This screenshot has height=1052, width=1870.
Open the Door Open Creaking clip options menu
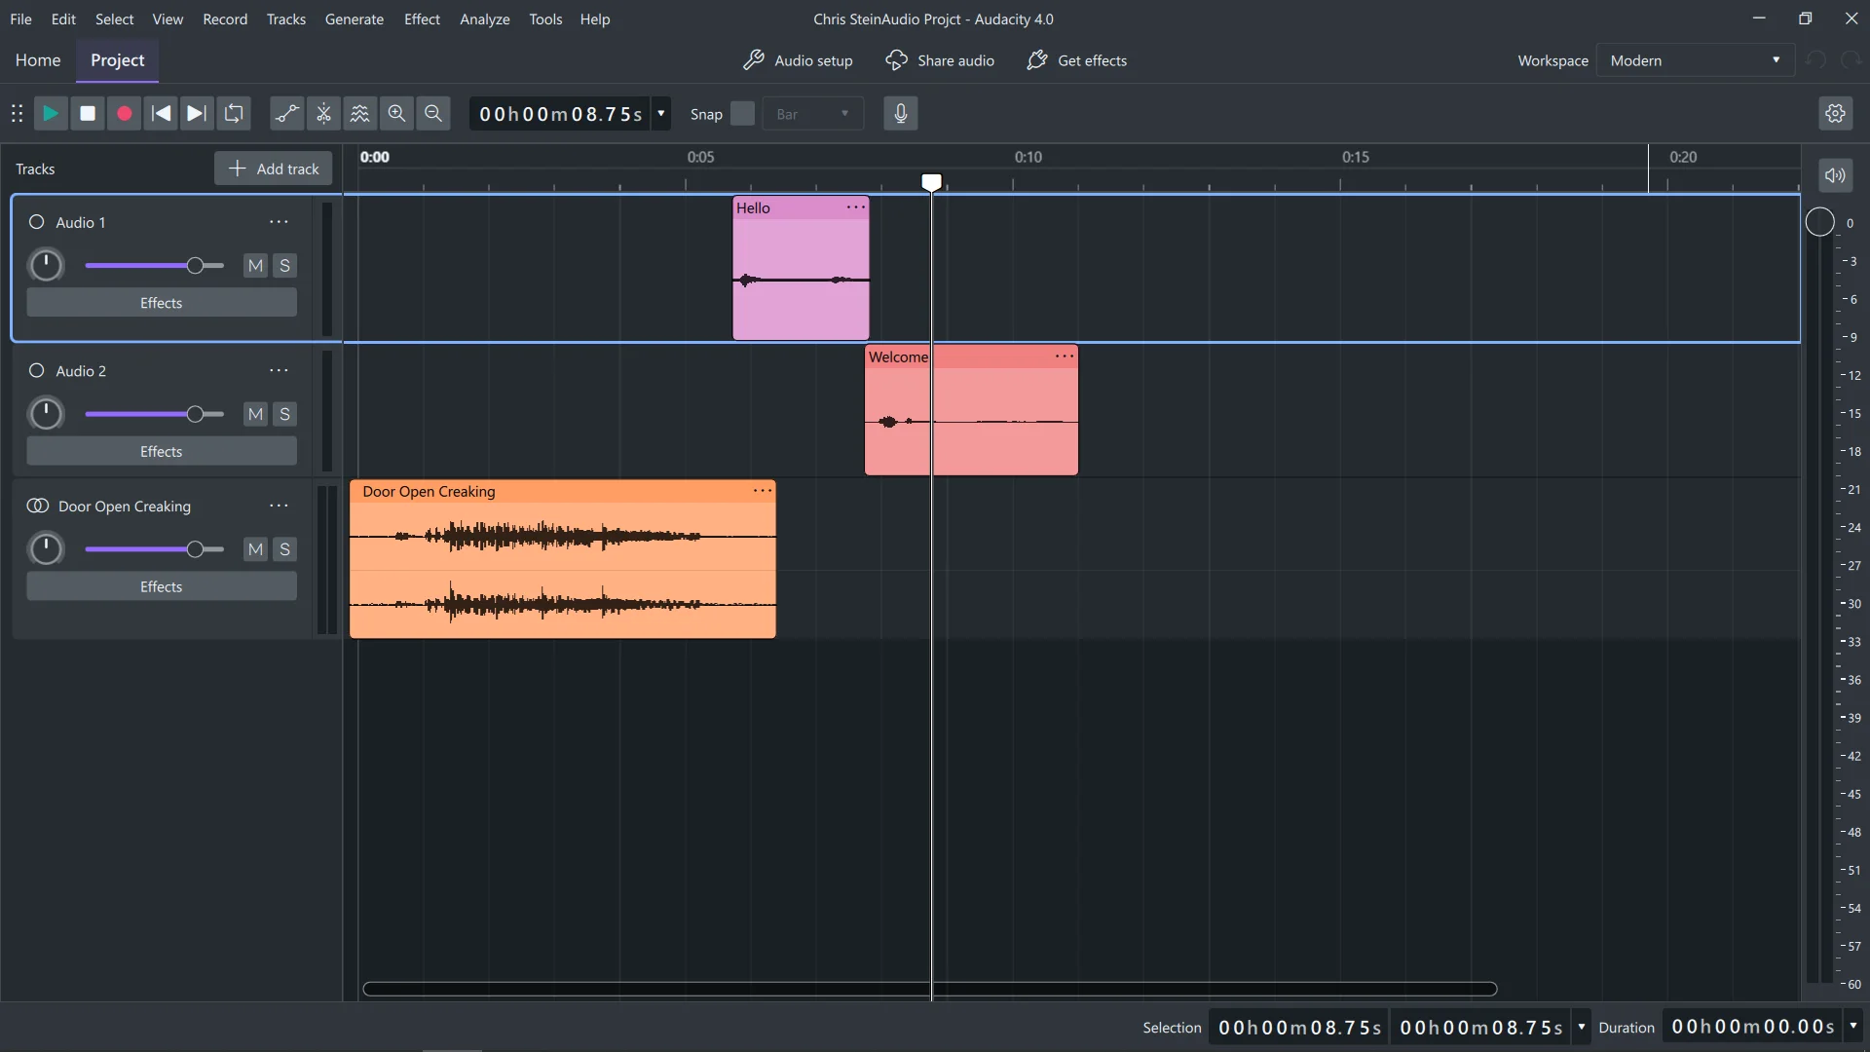(x=763, y=491)
